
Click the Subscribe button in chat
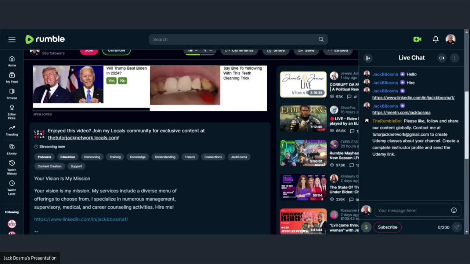coord(387,227)
